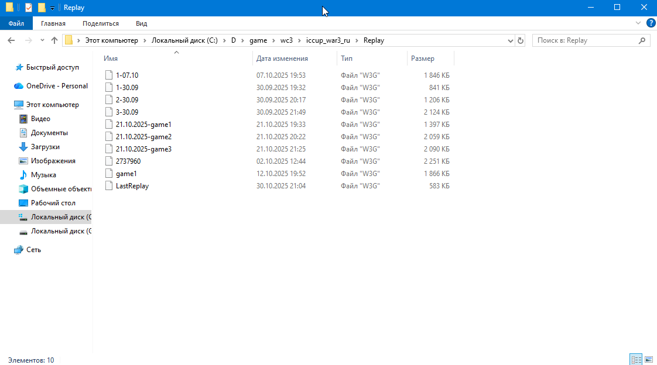Open the recent locations dropdown arrow
657x365 pixels.
42,40
